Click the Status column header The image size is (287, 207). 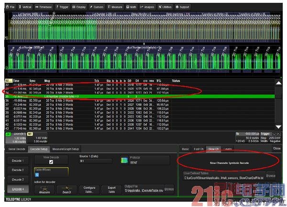(176, 81)
